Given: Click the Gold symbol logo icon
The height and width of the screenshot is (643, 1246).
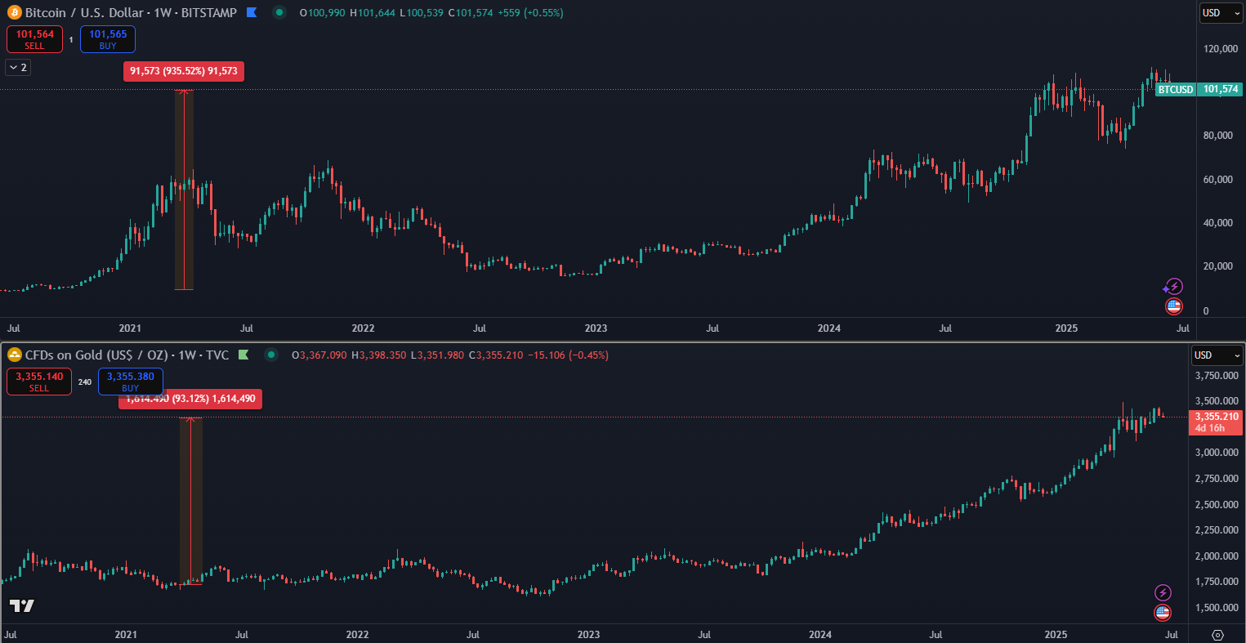Looking at the screenshot, I should tap(14, 355).
